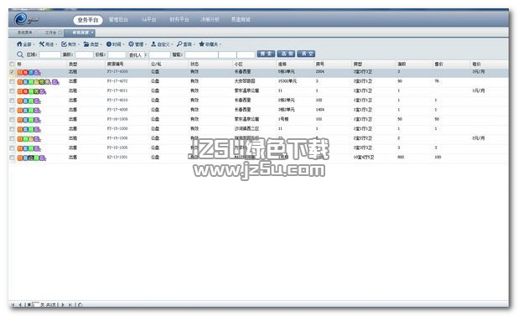Go to the previous page using pager arrow
518x316 pixels.
20,305
